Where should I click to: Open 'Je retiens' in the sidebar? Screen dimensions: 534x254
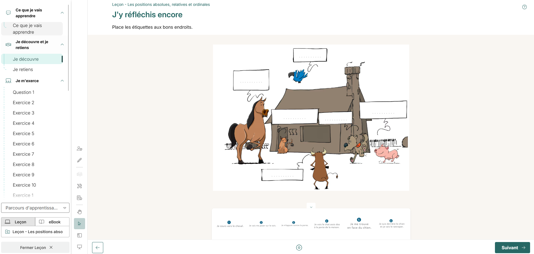tap(23, 70)
